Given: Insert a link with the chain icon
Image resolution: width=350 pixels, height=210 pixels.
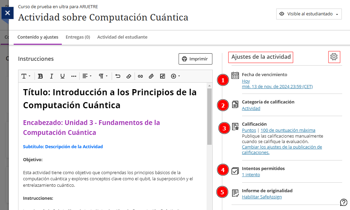Looking at the screenshot, I should pyautogui.click(x=140, y=76).
